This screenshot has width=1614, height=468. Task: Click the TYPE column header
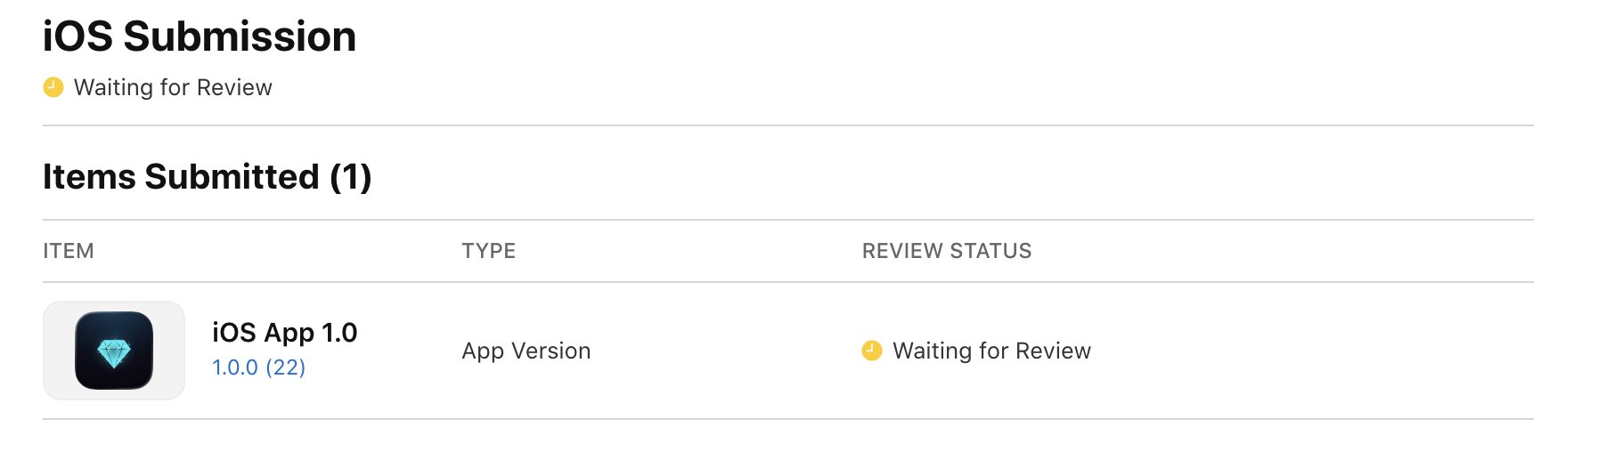coord(488,251)
